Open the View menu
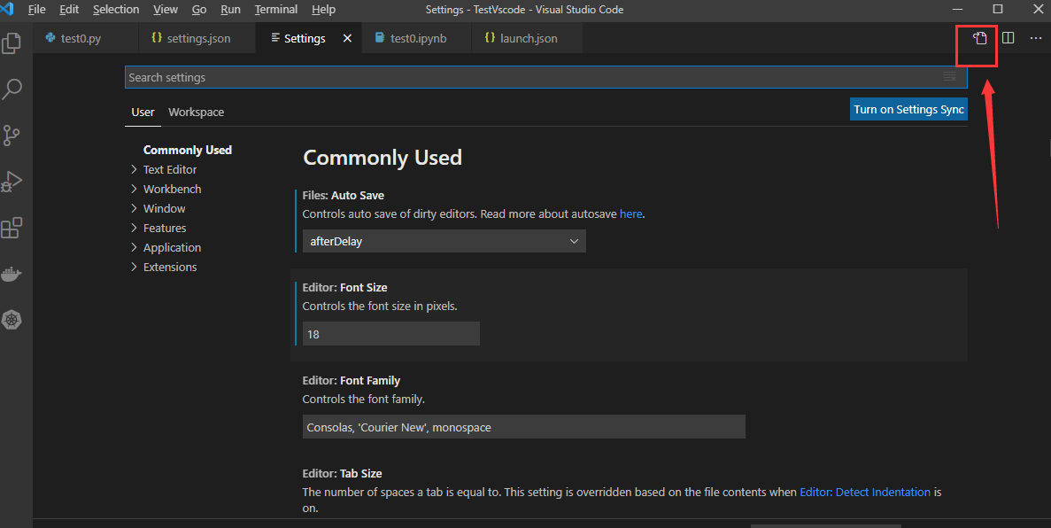1051x528 pixels. 166,10
